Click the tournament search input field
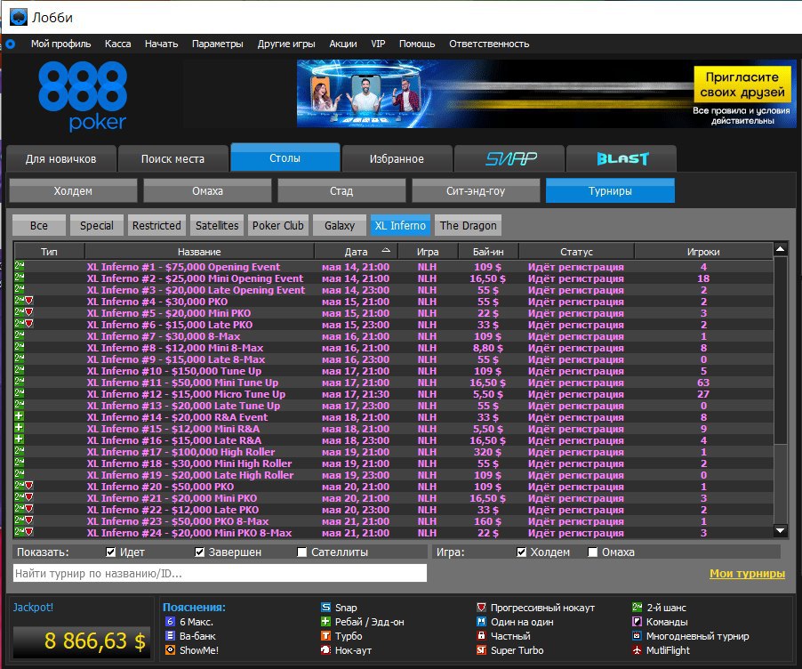The height and width of the screenshot is (669, 802). [220, 573]
